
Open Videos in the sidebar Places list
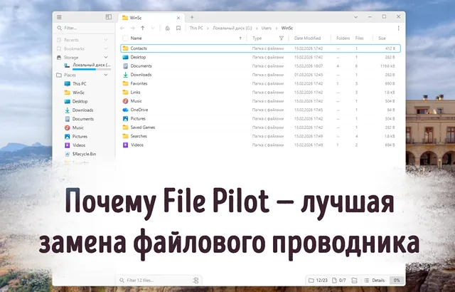click(79, 145)
